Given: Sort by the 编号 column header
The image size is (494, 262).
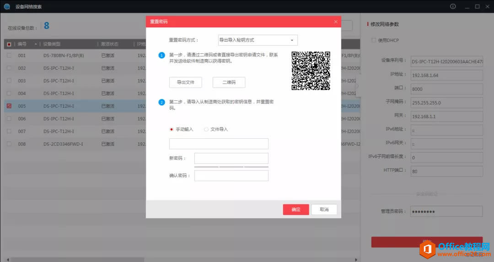Looking at the screenshot, I should pos(22,44).
